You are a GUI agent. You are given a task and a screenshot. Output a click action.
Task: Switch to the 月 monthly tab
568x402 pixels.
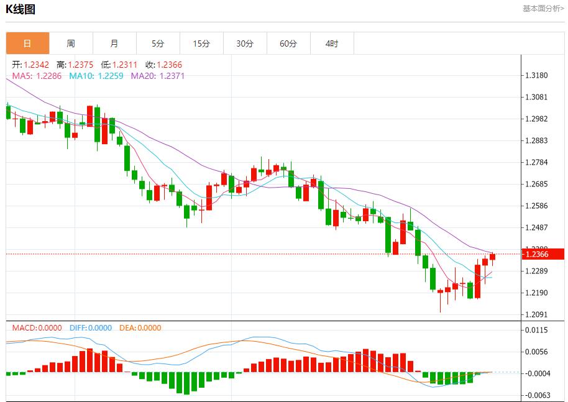(x=114, y=43)
